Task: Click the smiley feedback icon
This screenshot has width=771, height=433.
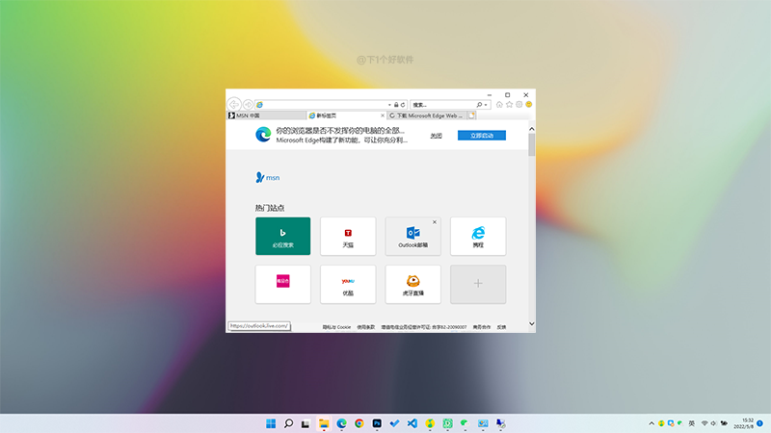Action: pyautogui.click(x=529, y=104)
